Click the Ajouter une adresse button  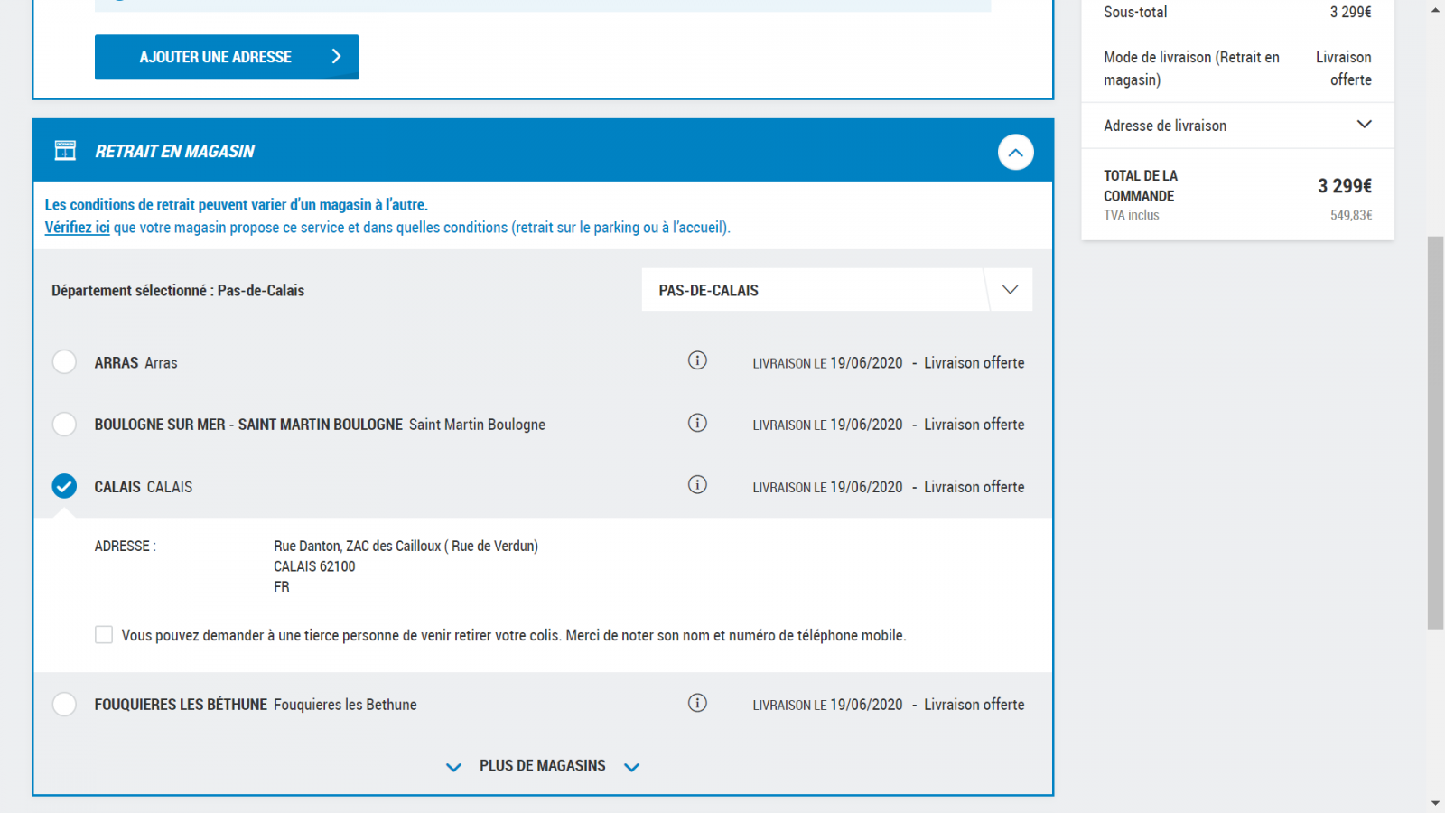(x=227, y=57)
